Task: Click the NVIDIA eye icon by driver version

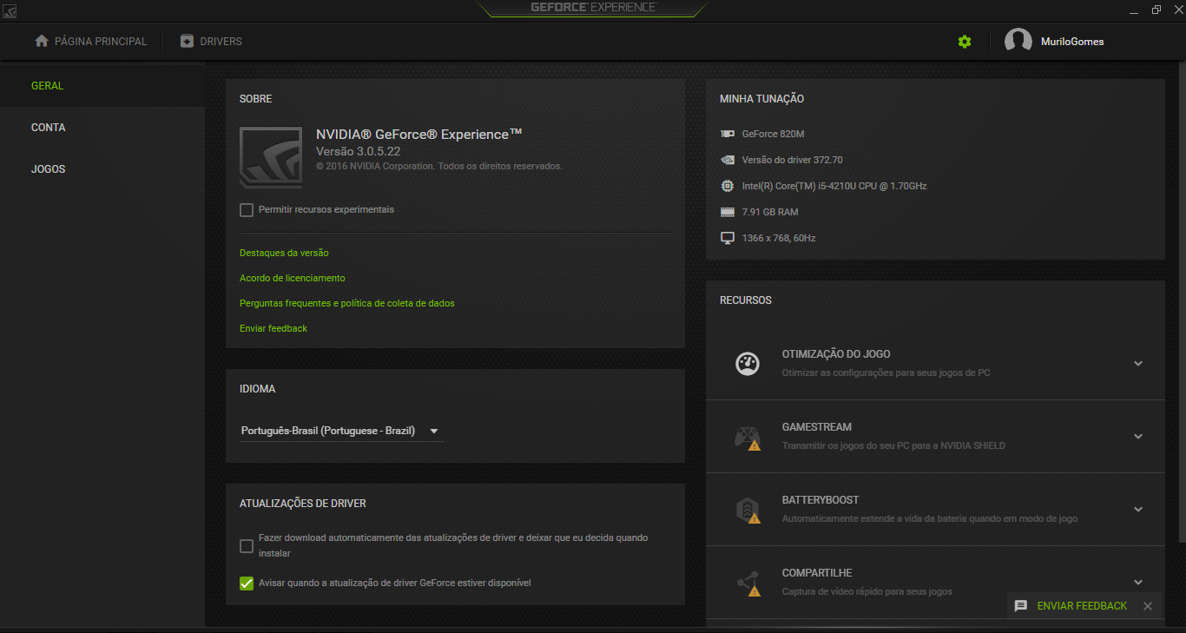Action: [x=728, y=160]
